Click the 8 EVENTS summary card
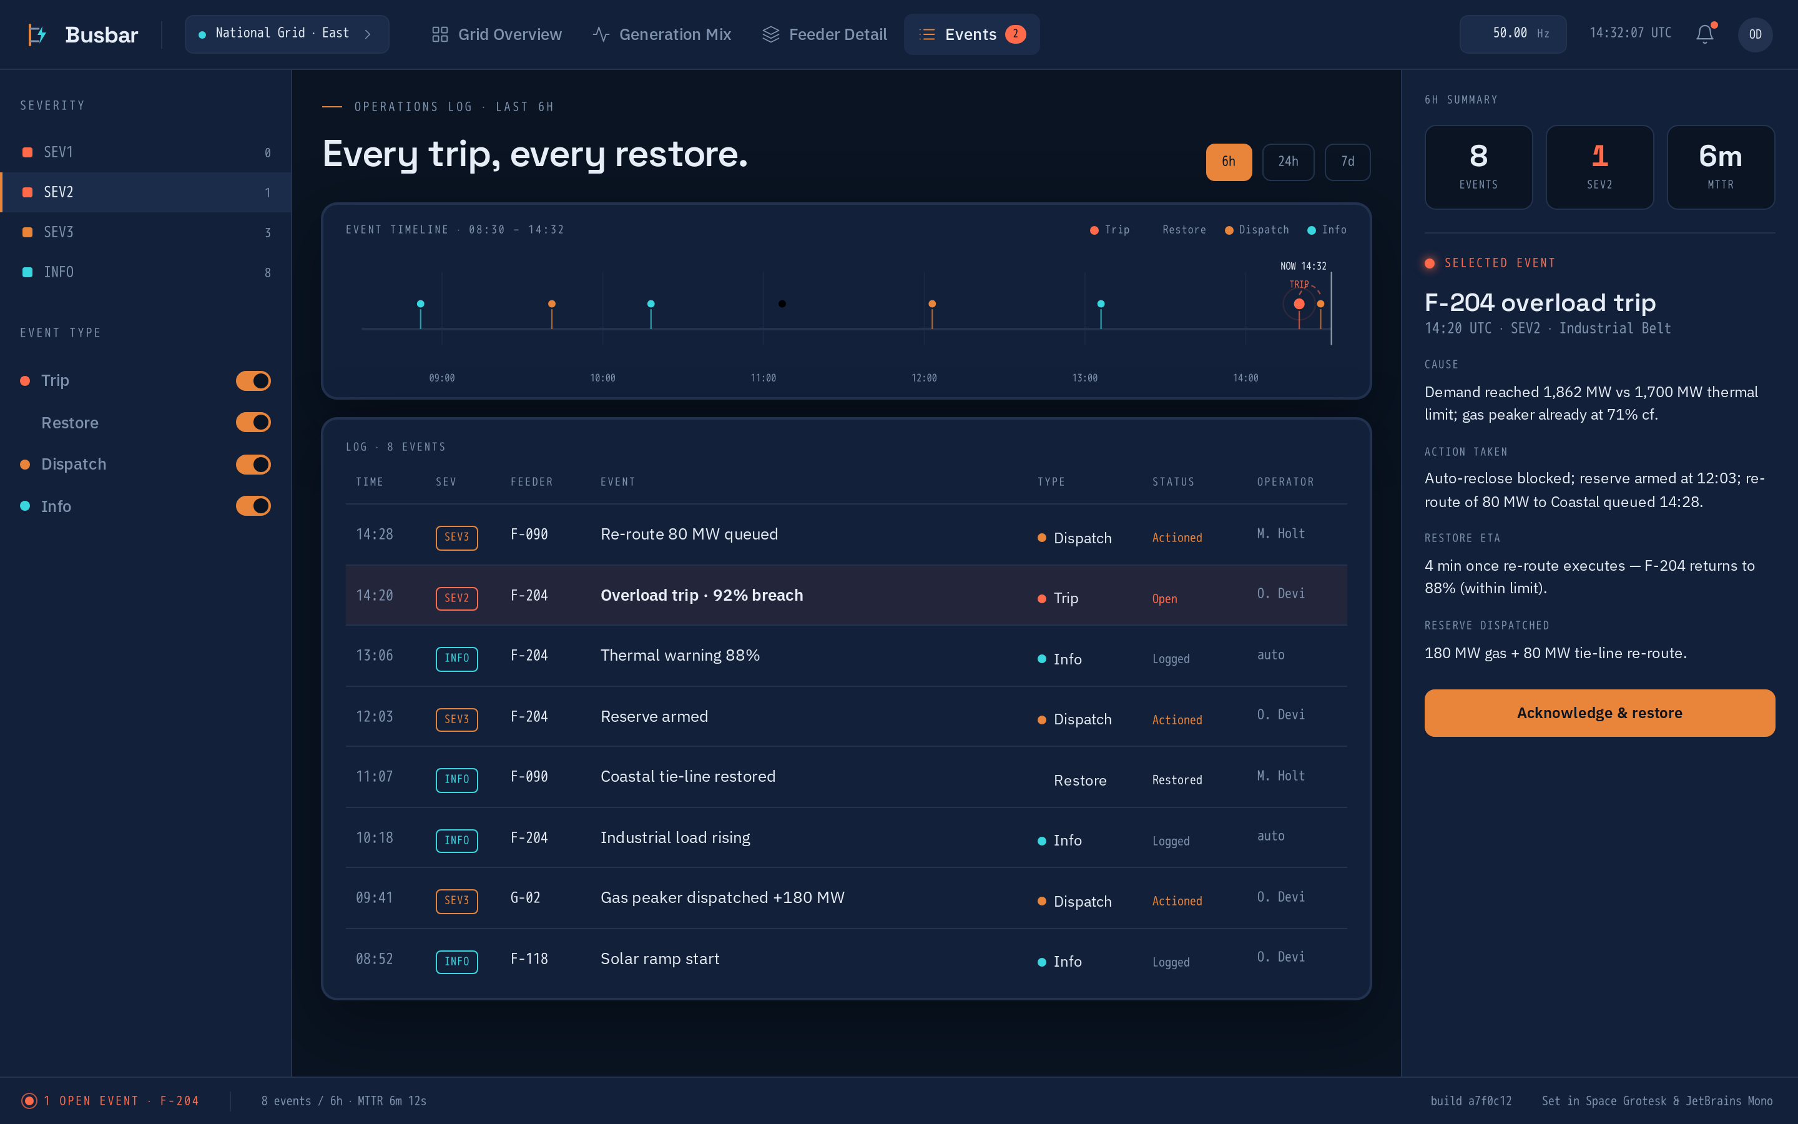The height and width of the screenshot is (1124, 1798). coord(1478,167)
